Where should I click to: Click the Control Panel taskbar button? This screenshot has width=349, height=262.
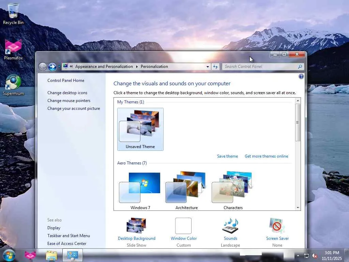tap(73, 255)
